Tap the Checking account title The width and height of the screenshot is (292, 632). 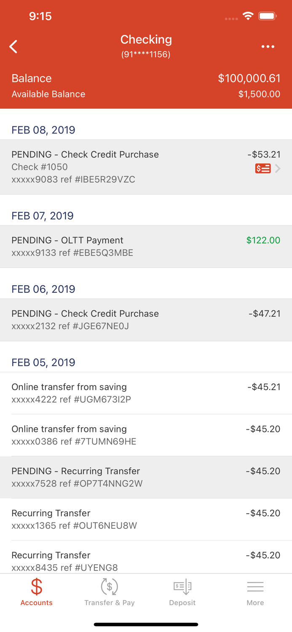[146, 40]
